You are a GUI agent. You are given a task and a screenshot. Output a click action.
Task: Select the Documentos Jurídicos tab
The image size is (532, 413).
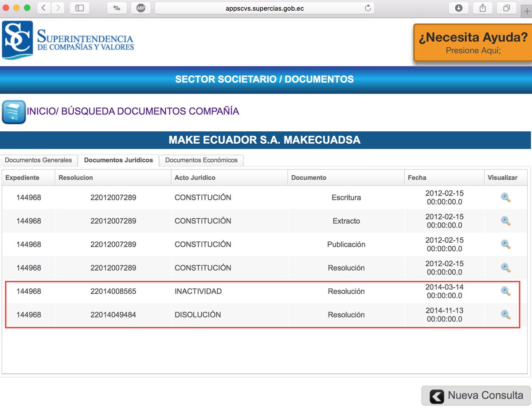click(x=118, y=160)
